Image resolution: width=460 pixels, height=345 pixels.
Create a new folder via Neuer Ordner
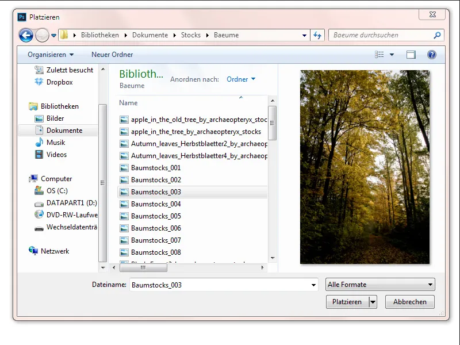pyautogui.click(x=112, y=55)
